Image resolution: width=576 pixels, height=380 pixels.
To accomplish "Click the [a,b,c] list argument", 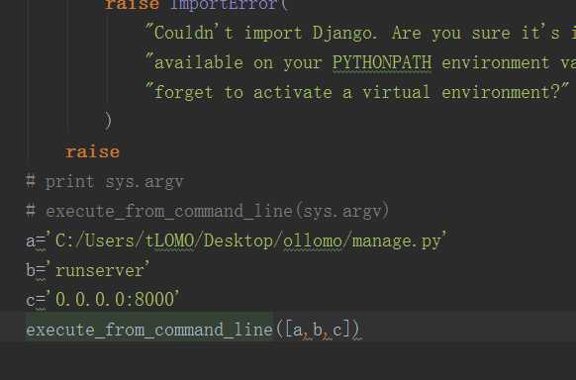I will [x=318, y=330].
